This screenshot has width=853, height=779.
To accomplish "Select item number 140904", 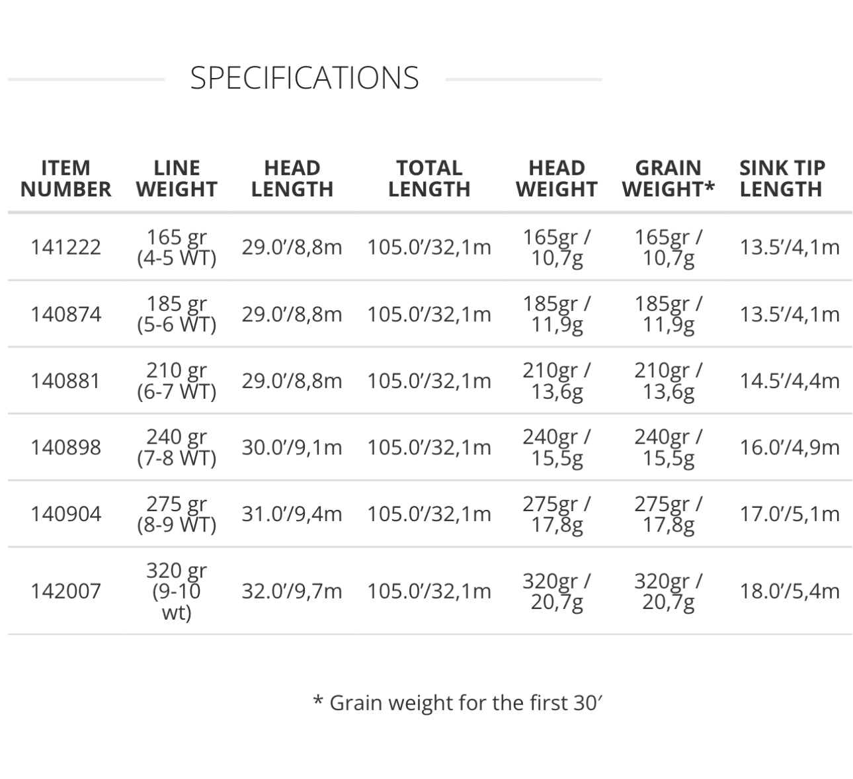I will 65,514.
